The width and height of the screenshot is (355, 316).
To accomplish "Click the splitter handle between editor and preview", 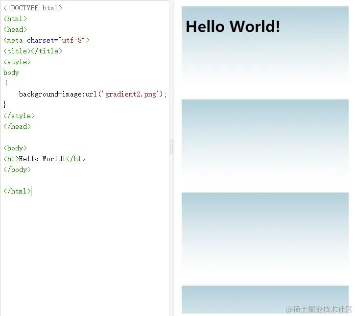I will [171, 147].
